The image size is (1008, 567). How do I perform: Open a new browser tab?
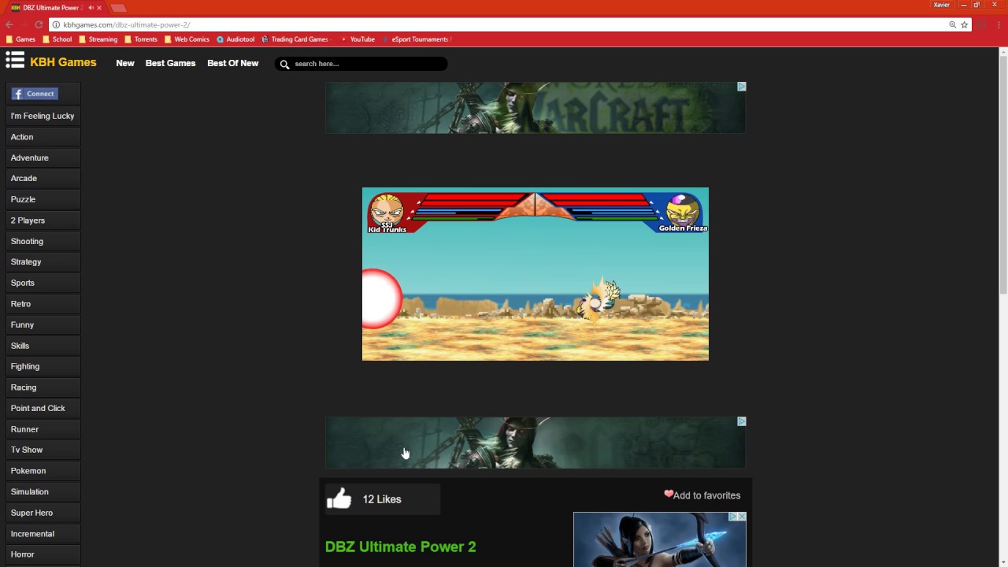[118, 8]
